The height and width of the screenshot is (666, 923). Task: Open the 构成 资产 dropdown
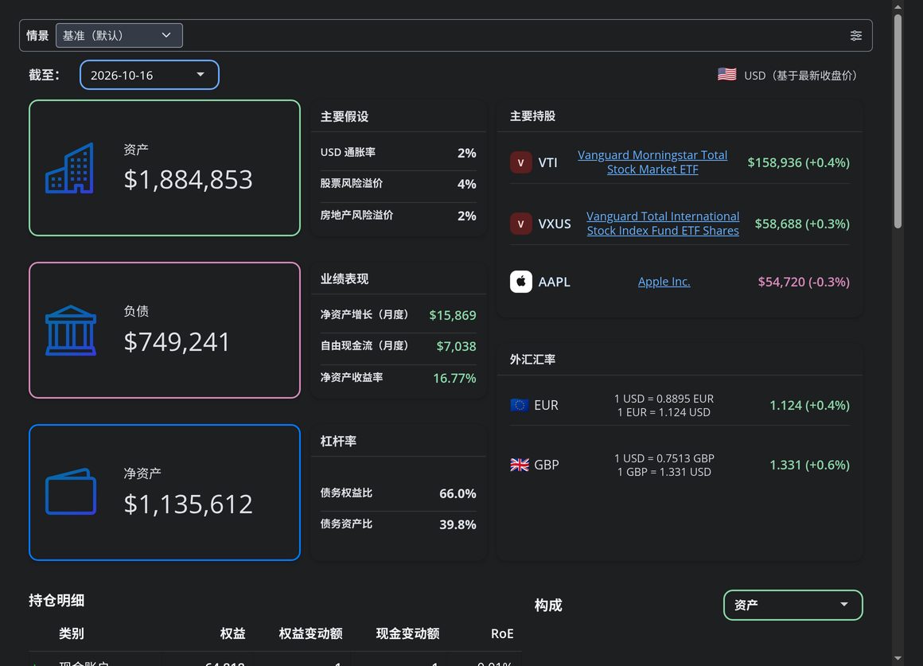coord(793,605)
